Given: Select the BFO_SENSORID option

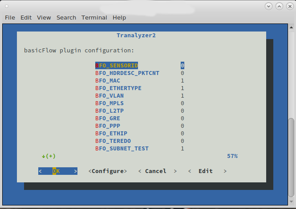Looking at the screenshot, I should click(x=117, y=66).
